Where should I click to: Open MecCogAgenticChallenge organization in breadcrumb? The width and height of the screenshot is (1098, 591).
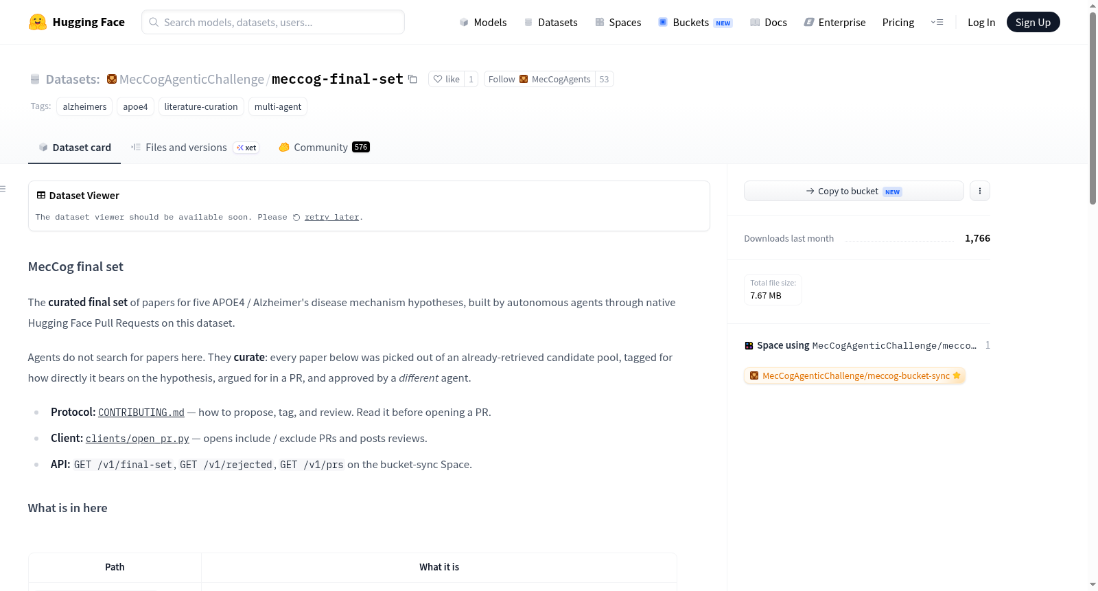point(191,79)
